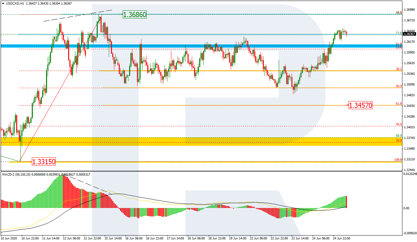
Task: Click the 10 Jun 22:00 time label
Action: 30,238
